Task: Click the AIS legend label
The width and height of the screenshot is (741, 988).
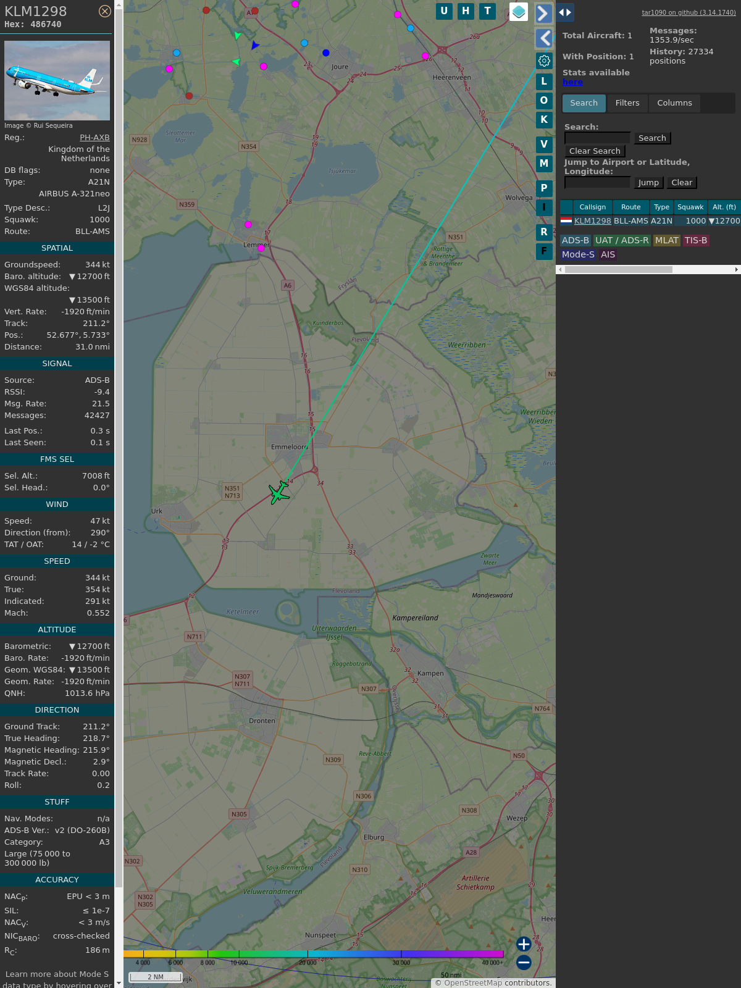Action: [x=608, y=254]
